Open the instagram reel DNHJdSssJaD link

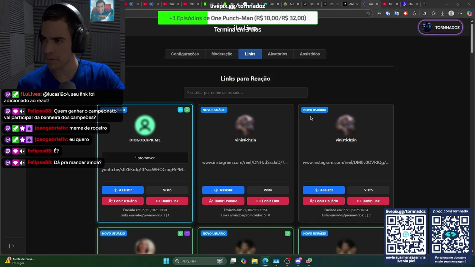(245, 162)
